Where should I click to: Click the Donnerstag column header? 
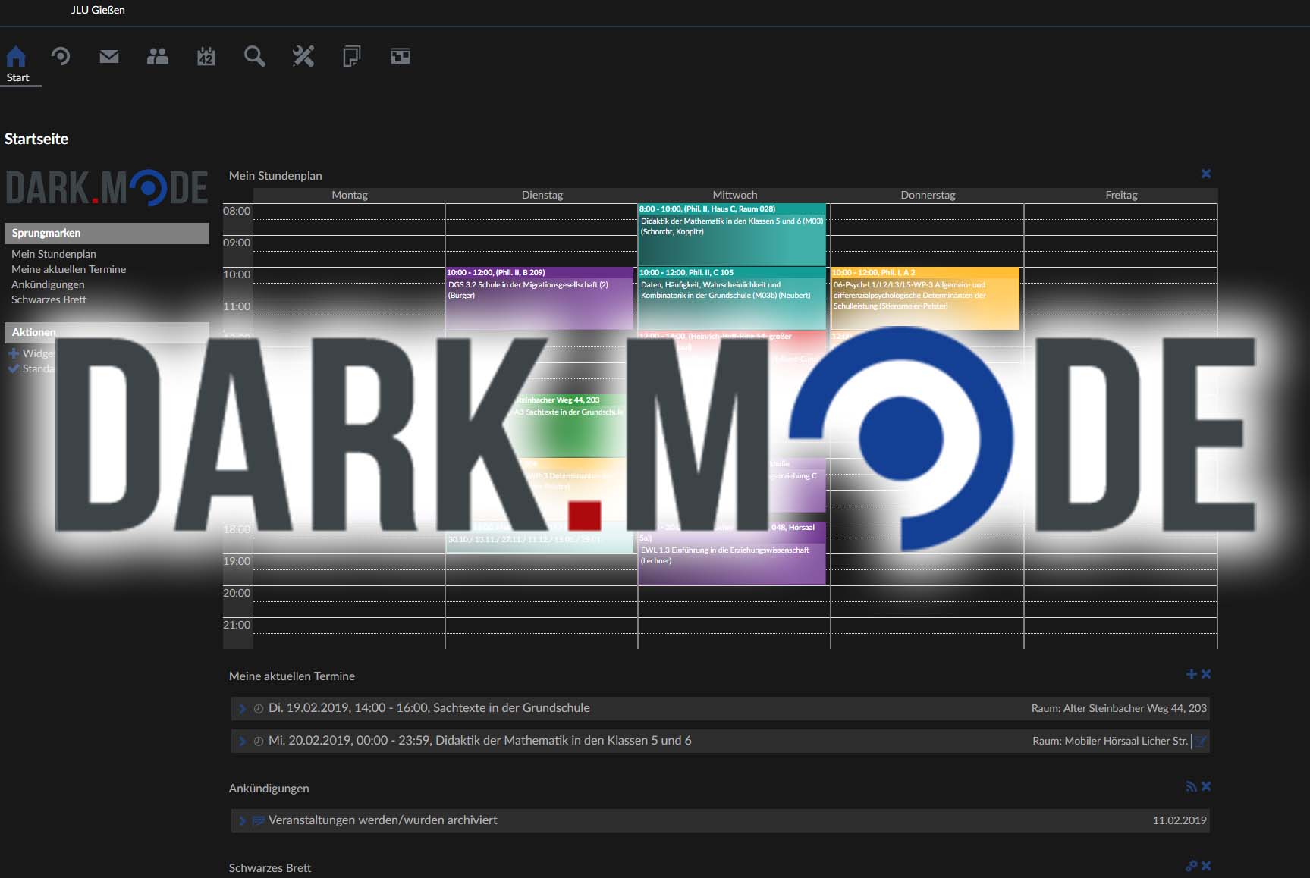point(928,195)
